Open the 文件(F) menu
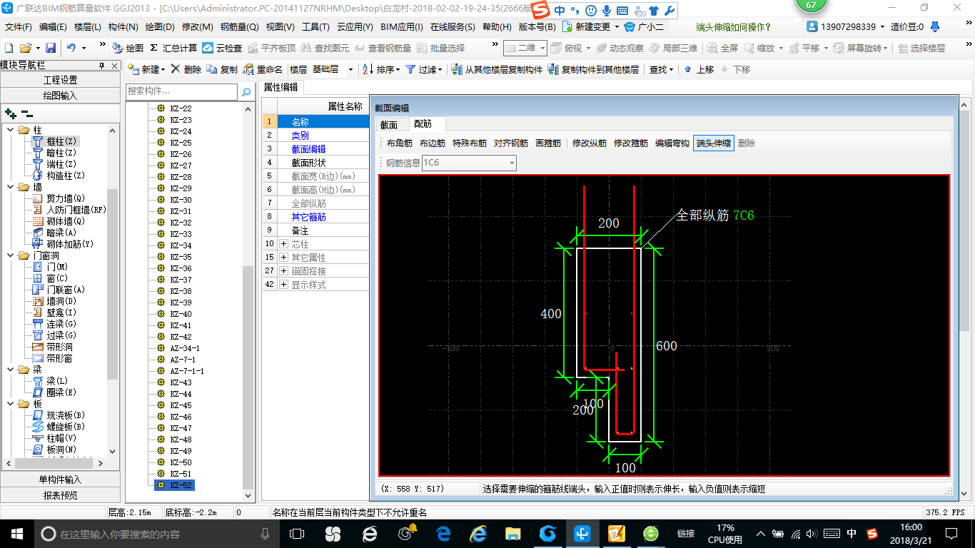This screenshot has height=548, width=975. (19, 26)
